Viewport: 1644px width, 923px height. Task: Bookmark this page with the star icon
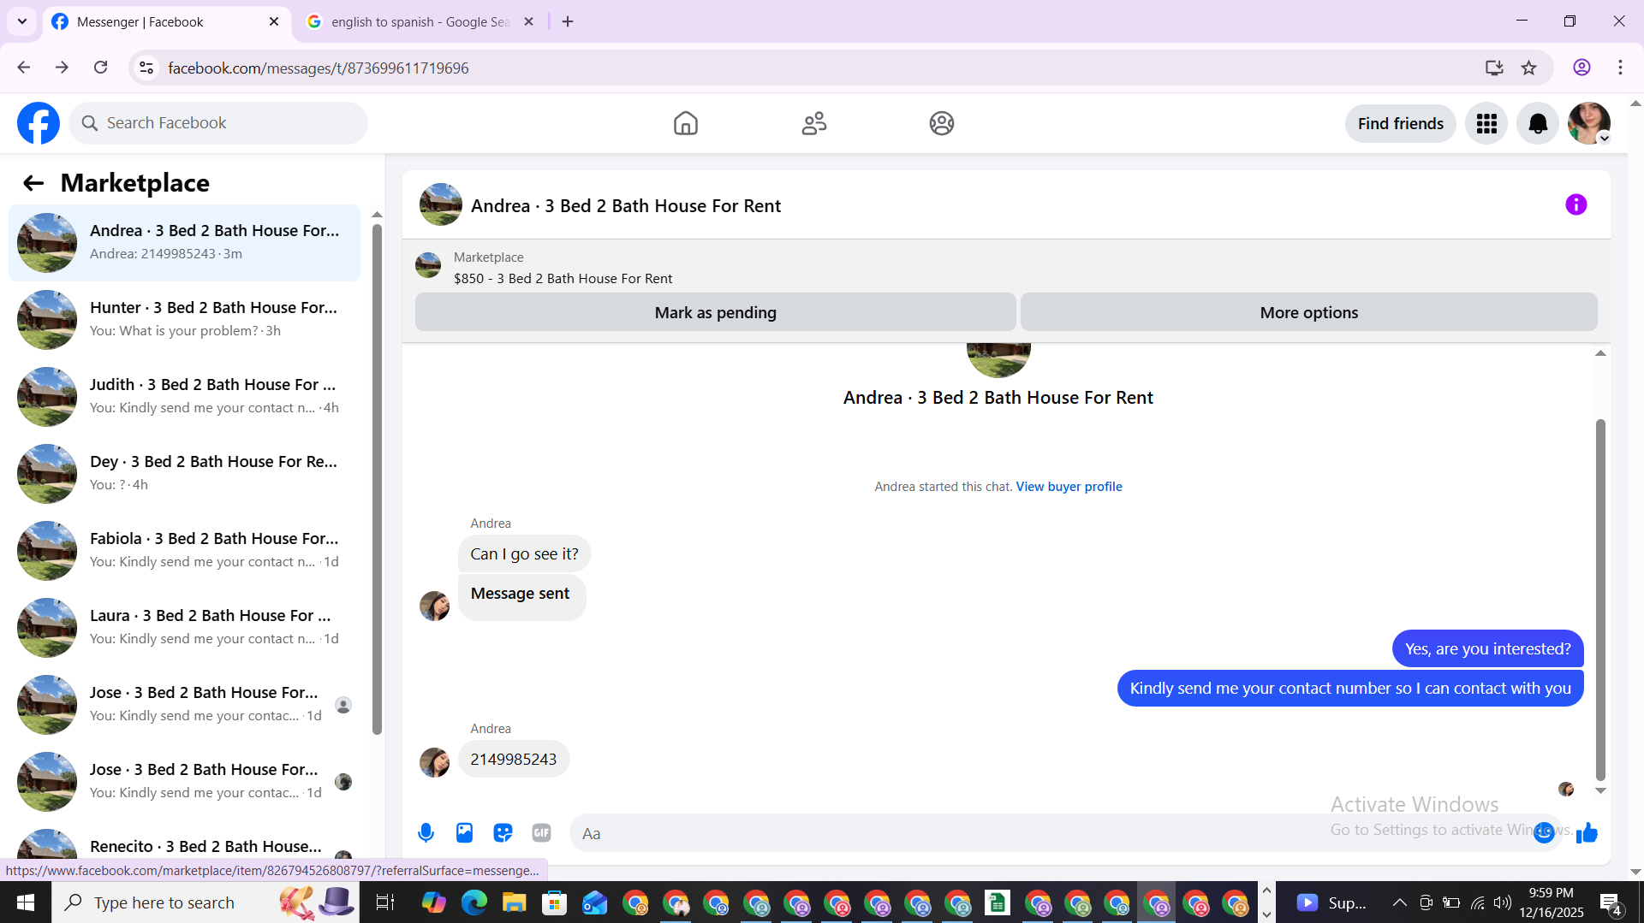(x=1528, y=68)
